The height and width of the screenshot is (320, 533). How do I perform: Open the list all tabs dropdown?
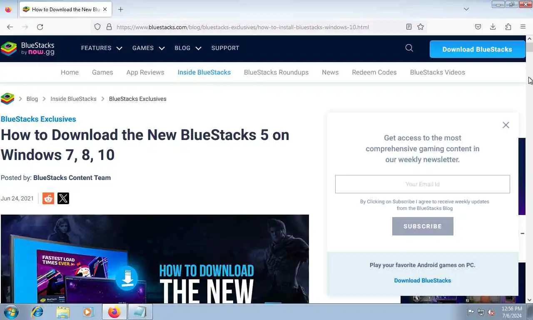pos(466,9)
